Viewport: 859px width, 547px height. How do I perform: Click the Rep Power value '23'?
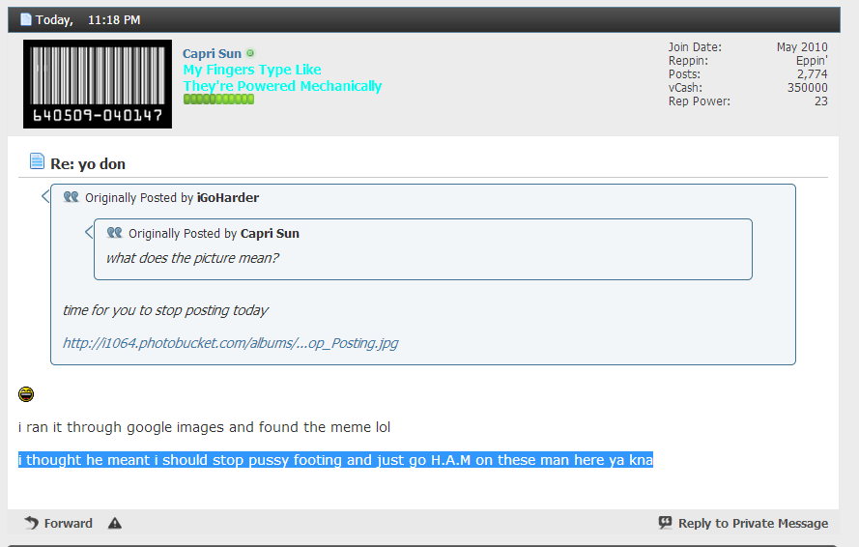click(820, 101)
